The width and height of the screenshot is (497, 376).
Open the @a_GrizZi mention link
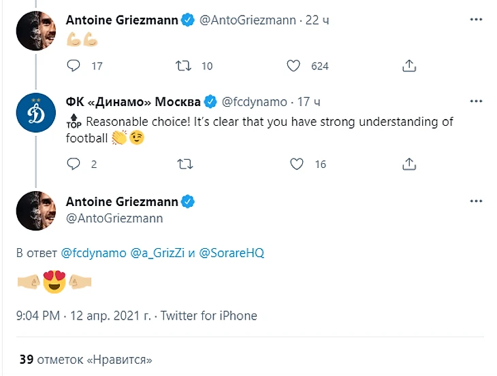(x=157, y=253)
